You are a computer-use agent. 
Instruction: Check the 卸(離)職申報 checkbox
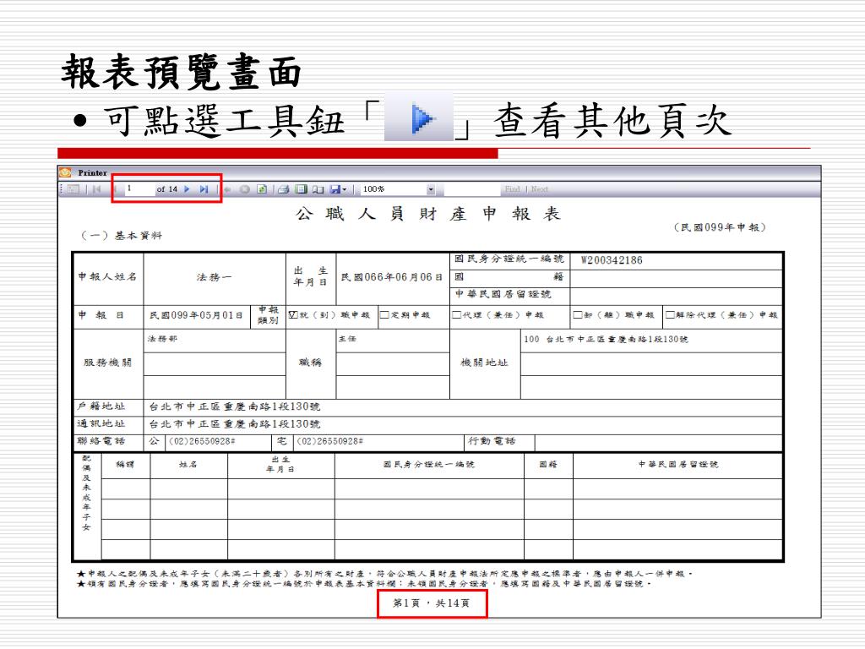578,314
